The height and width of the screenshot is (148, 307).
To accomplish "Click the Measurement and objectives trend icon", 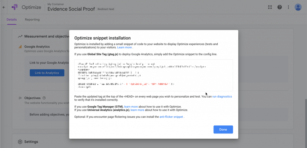I will (x=20, y=36).
